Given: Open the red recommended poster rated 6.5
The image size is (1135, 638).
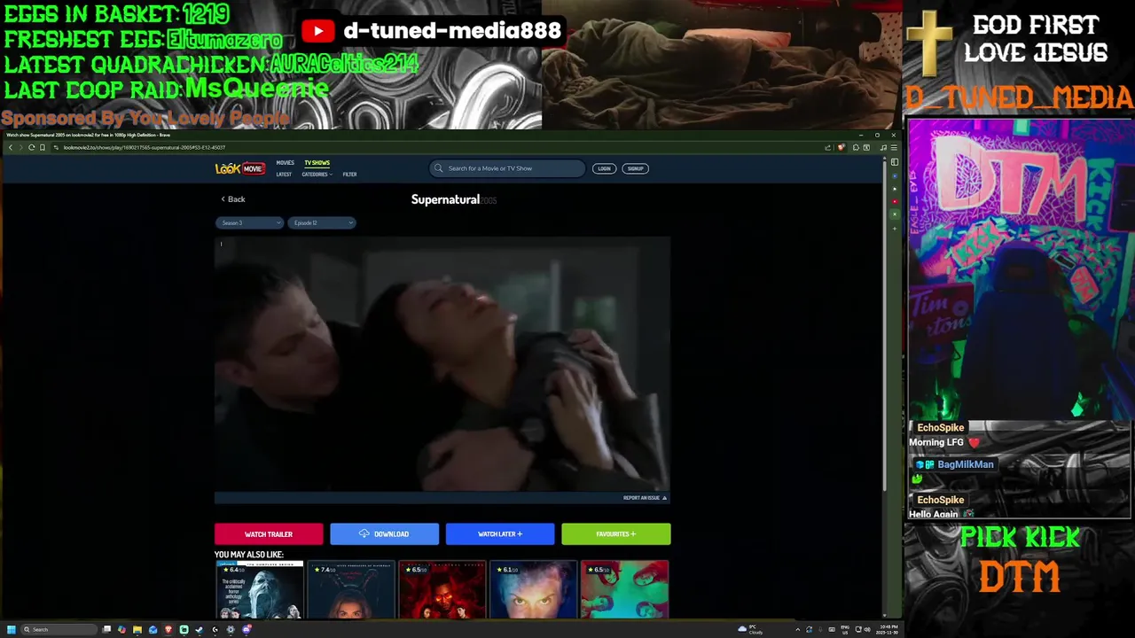Looking at the screenshot, I should pos(442,589).
